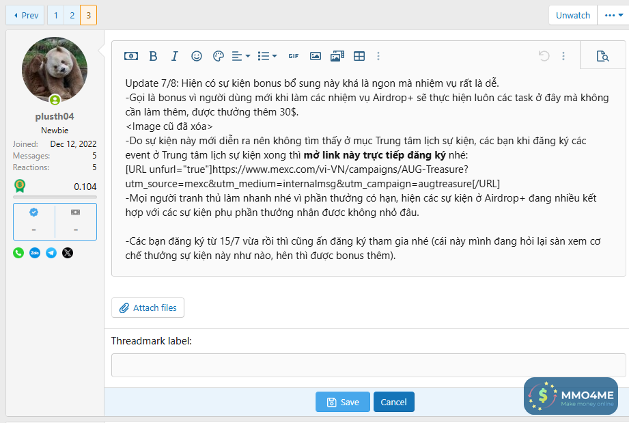Insert a GIF

(x=294, y=56)
